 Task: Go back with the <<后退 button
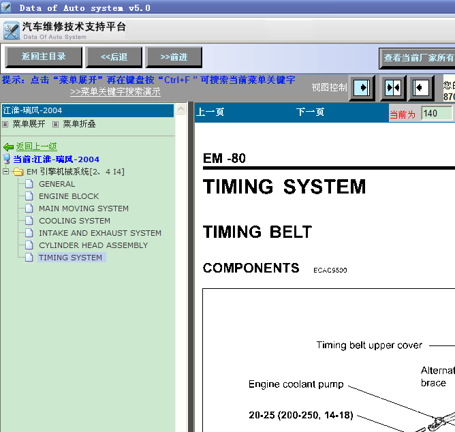(114, 57)
